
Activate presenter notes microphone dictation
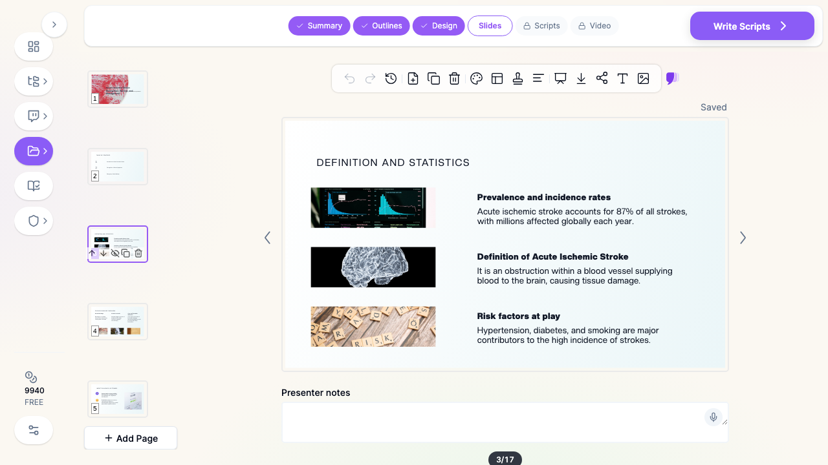[714, 417]
